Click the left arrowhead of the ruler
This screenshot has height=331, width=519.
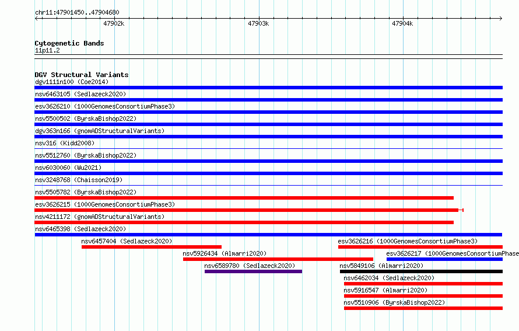(x=36, y=18)
